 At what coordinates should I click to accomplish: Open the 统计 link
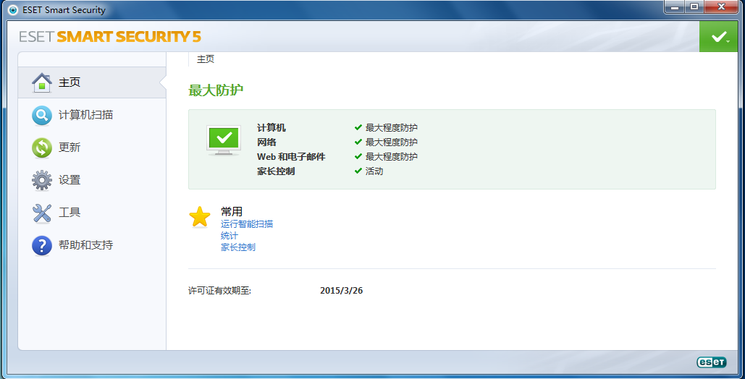point(230,236)
